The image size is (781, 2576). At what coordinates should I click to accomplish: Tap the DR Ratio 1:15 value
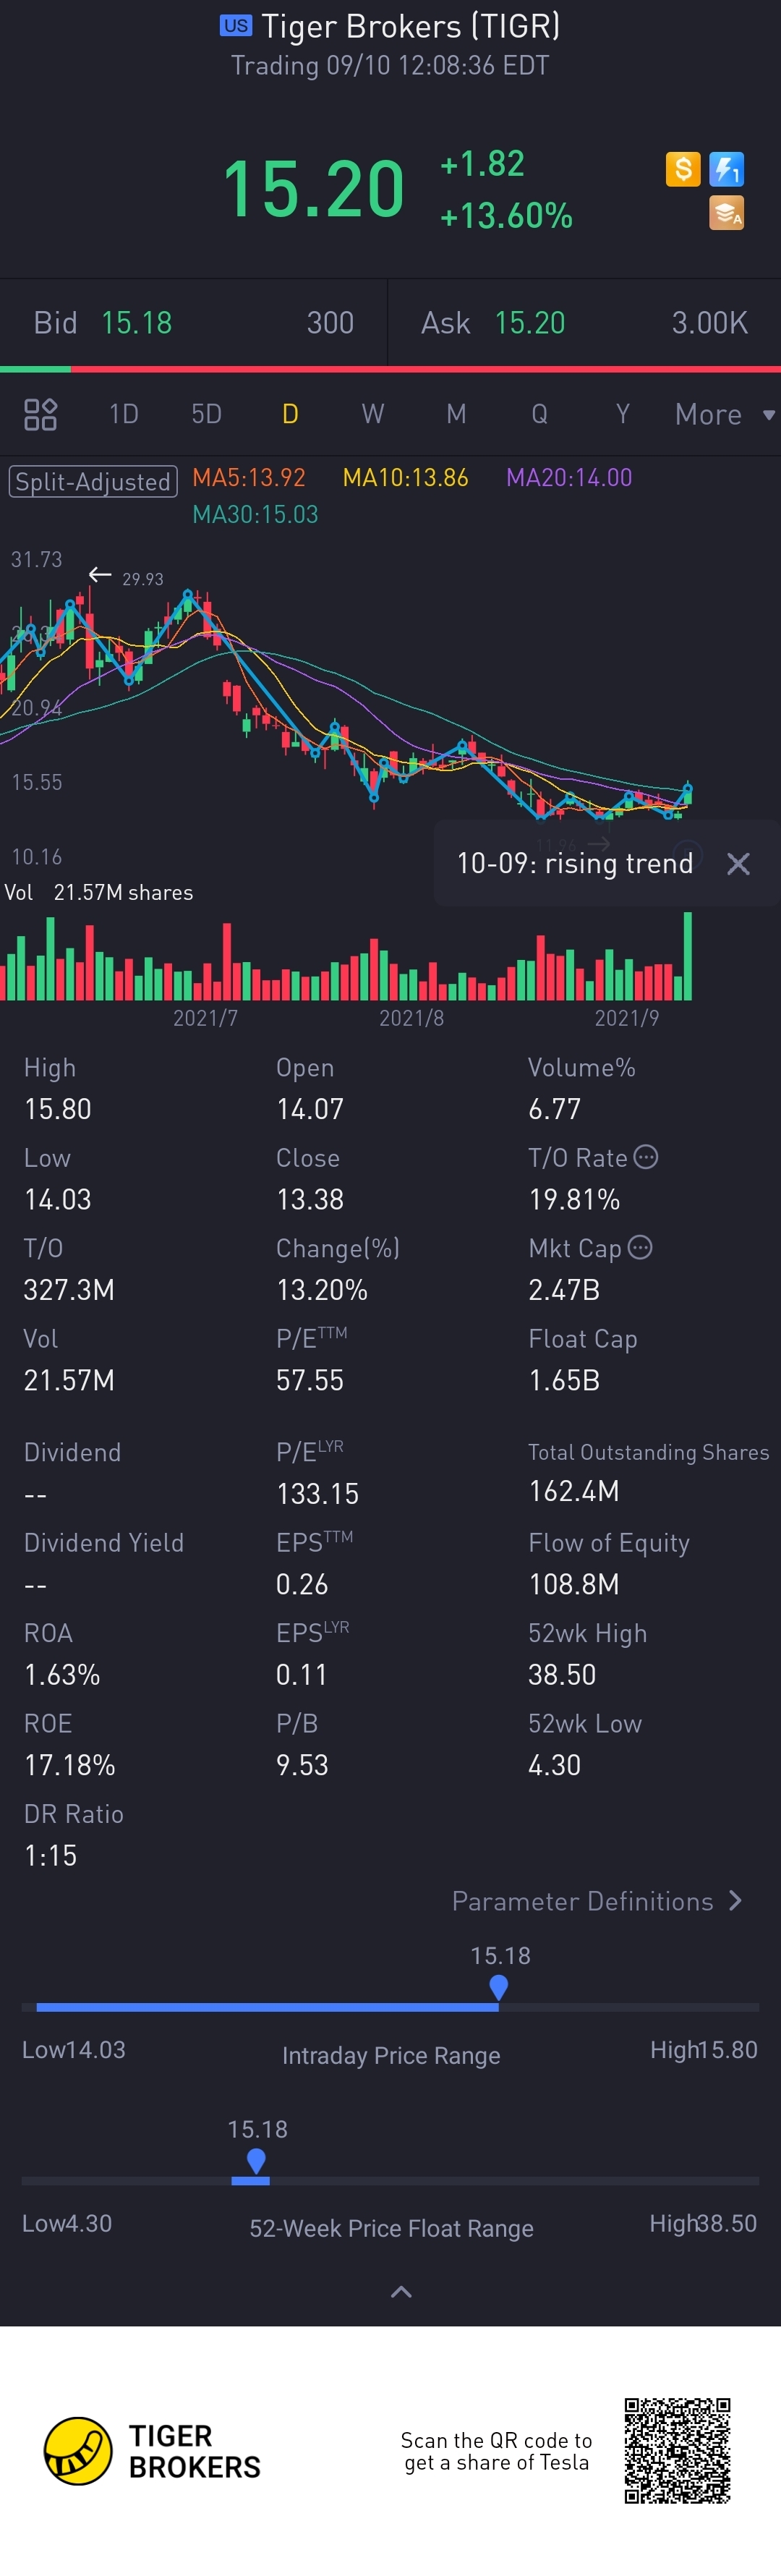50,1855
